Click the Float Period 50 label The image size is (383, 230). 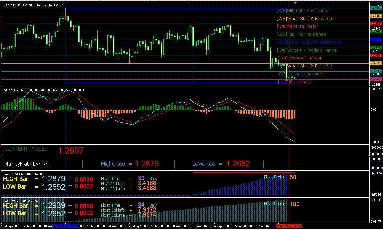pyautogui.click(x=279, y=177)
